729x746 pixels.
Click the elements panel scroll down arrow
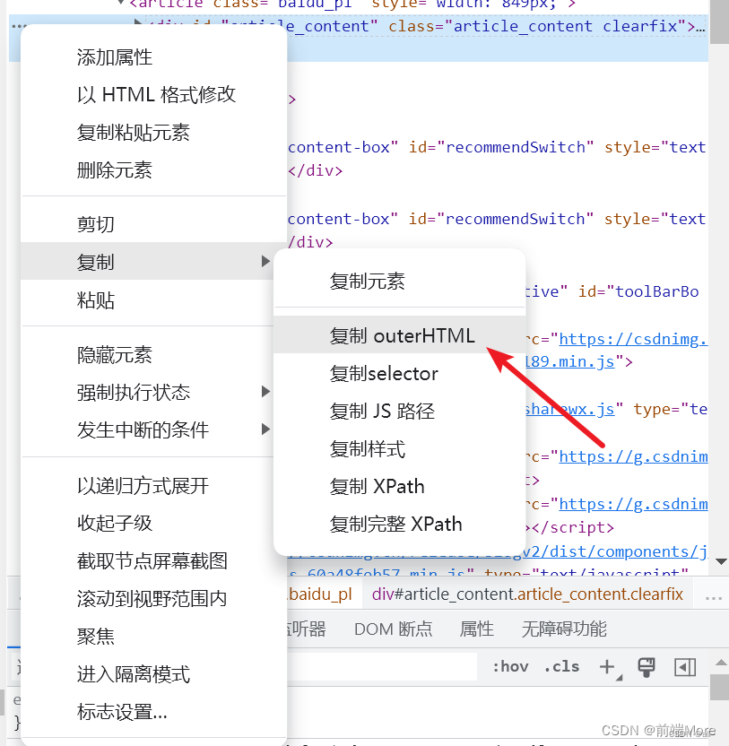[721, 562]
